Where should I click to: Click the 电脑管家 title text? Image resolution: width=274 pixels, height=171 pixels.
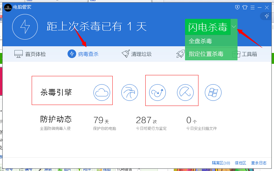coord(22,7)
